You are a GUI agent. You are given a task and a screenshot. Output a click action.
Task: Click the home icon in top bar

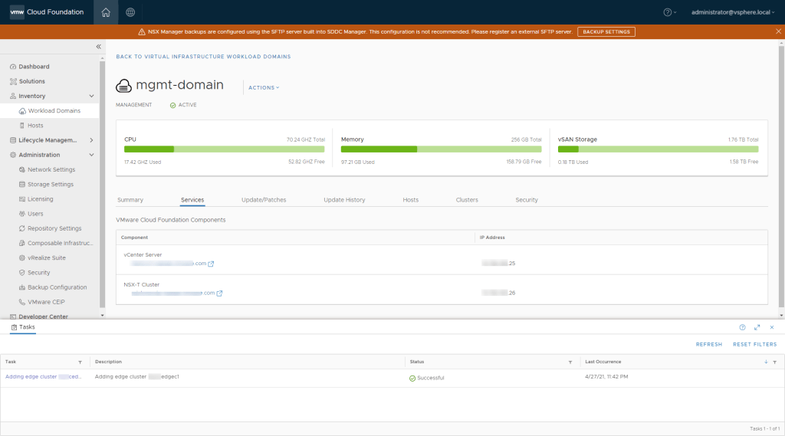pos(106,12)
